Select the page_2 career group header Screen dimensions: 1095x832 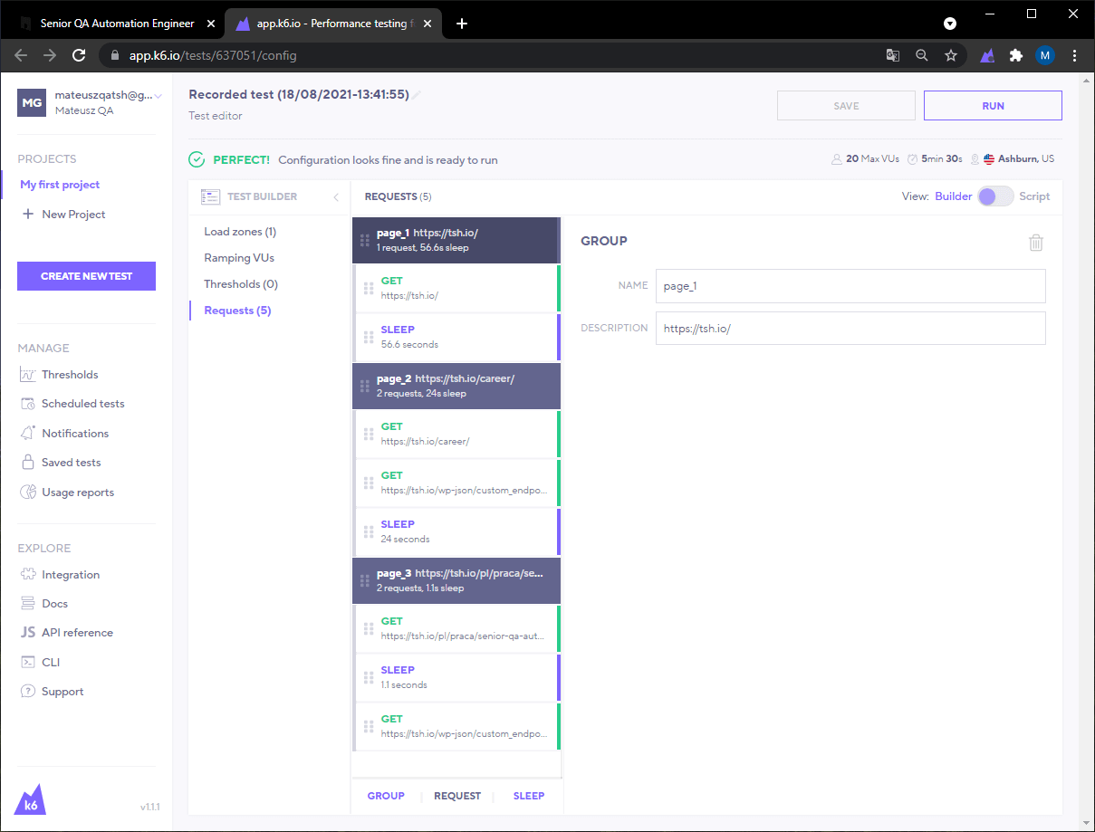456,386
